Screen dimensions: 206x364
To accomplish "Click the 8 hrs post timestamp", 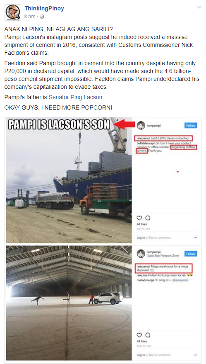I will (x=30, y=17).
